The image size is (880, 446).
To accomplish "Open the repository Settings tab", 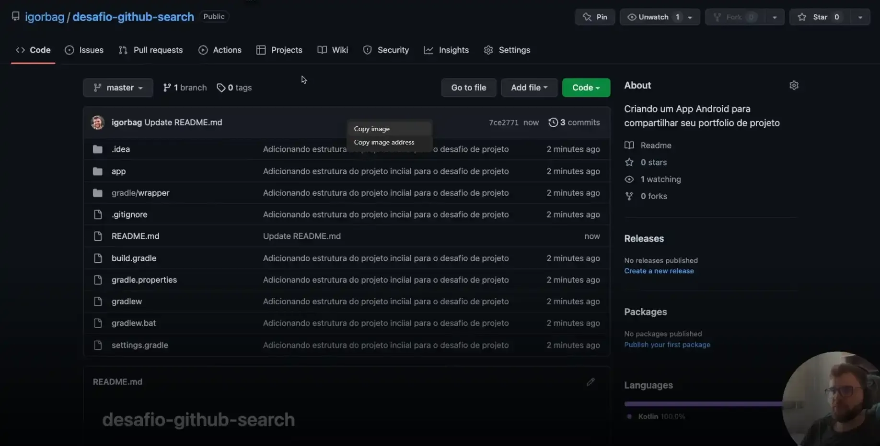I will [x=507, y=50].
